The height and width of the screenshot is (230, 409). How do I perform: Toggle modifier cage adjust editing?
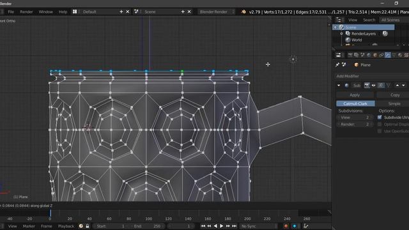(388, 85)
